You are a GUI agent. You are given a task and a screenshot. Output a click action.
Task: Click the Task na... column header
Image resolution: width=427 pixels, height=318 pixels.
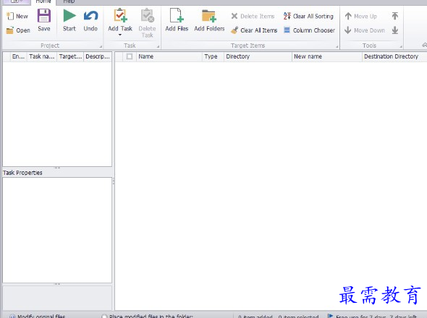(x=42, y=56)
